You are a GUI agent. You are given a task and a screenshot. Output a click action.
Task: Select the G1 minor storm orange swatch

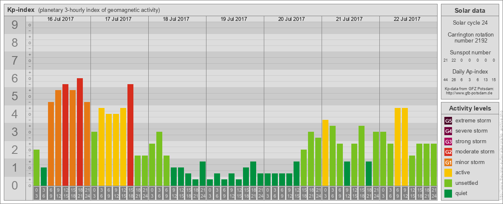(448, 162)
